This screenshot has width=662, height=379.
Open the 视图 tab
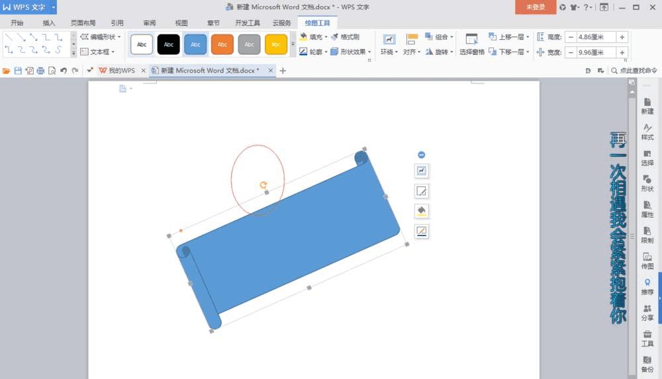click(x=181, y=22)
